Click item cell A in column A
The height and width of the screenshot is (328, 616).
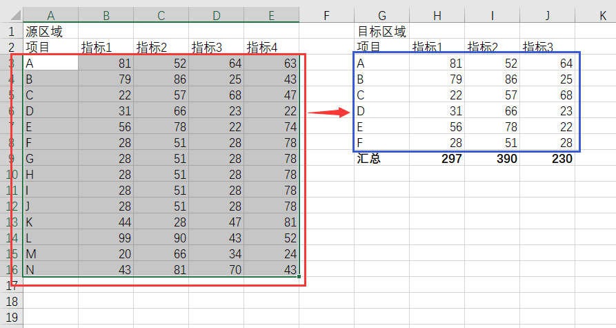[x=50, y=63]
